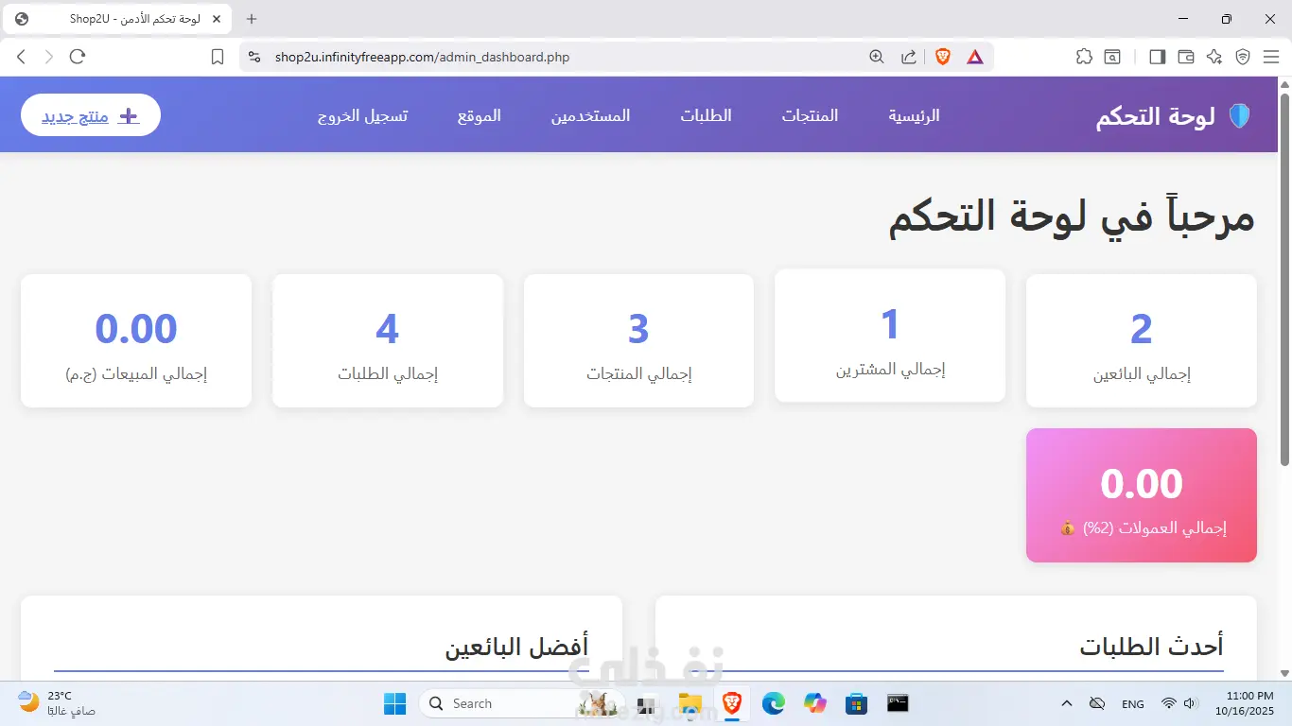The height and width of the screenshot is (726, 1292).
Task: Go to الرئيسية in the navigation bar
Action: 914,115
